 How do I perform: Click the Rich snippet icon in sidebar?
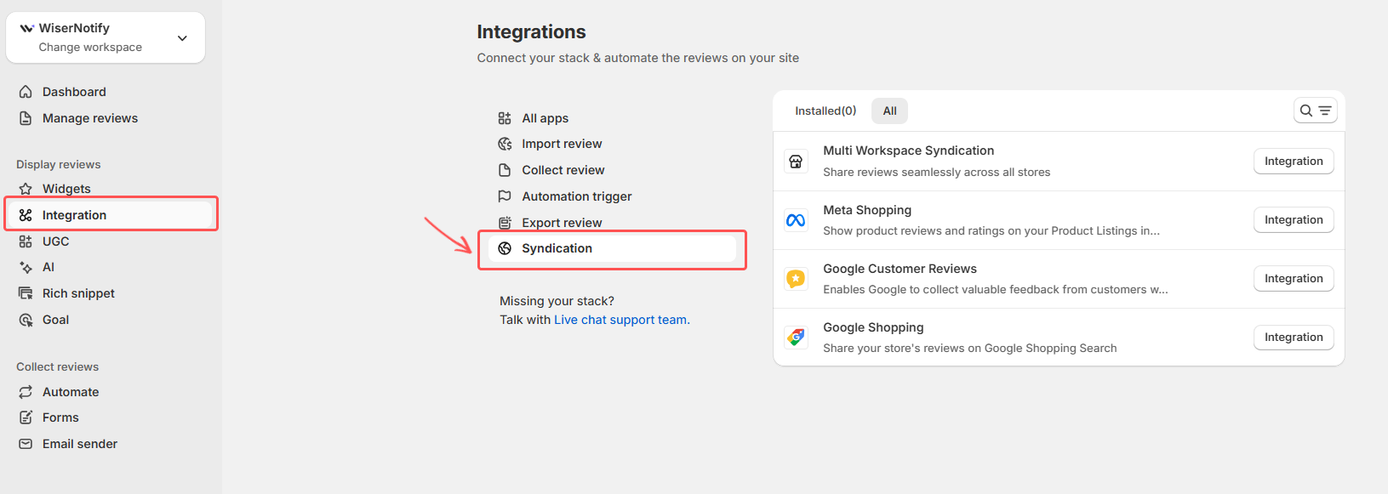(26, 293)
